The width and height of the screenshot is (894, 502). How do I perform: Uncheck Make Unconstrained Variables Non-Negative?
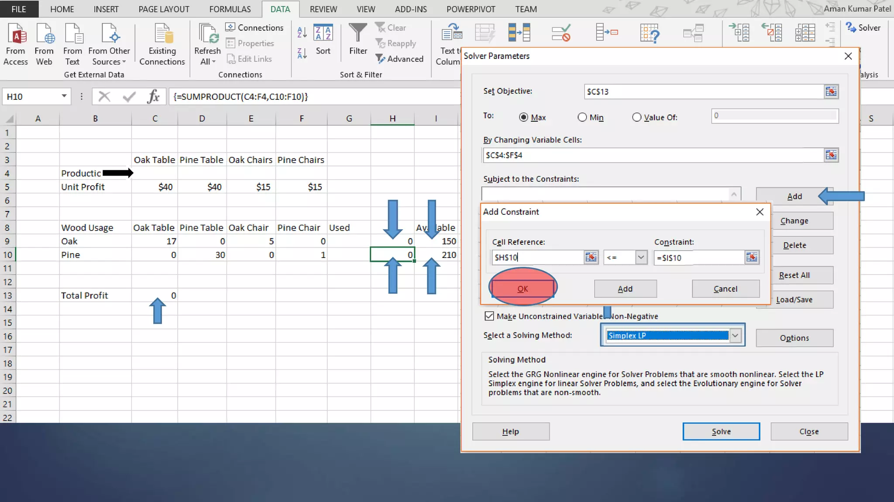489,316
